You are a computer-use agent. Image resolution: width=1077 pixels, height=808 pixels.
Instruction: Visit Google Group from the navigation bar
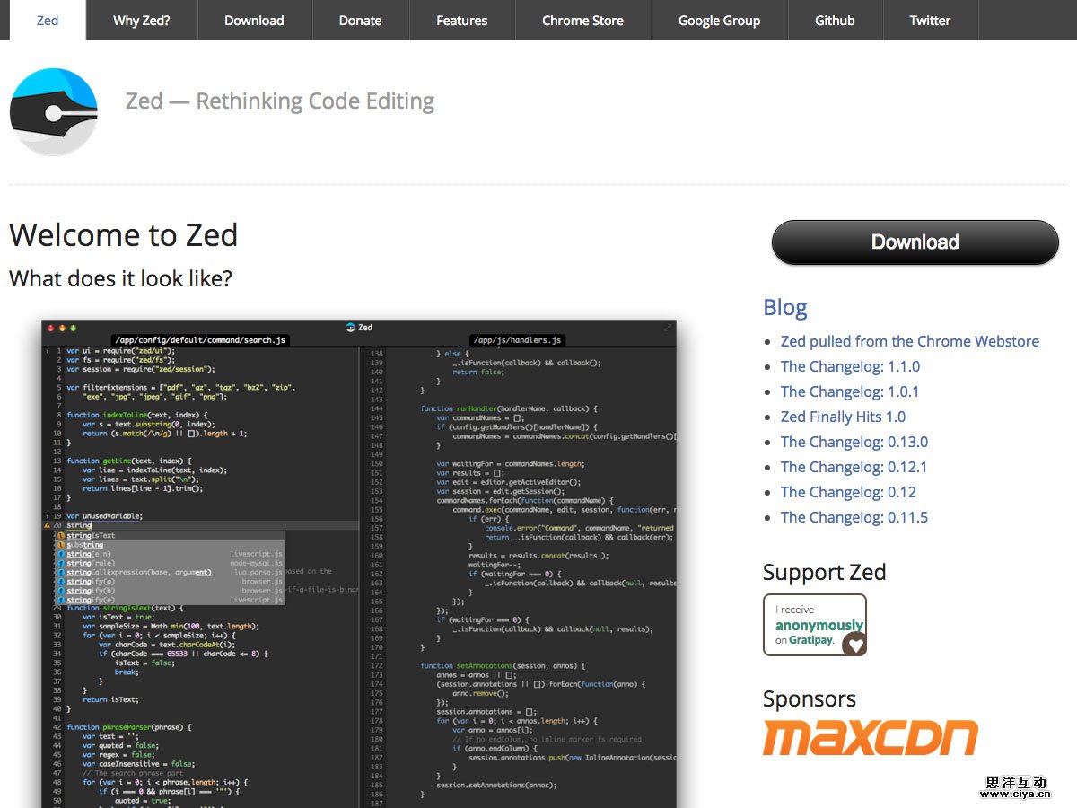coord(719,20)
